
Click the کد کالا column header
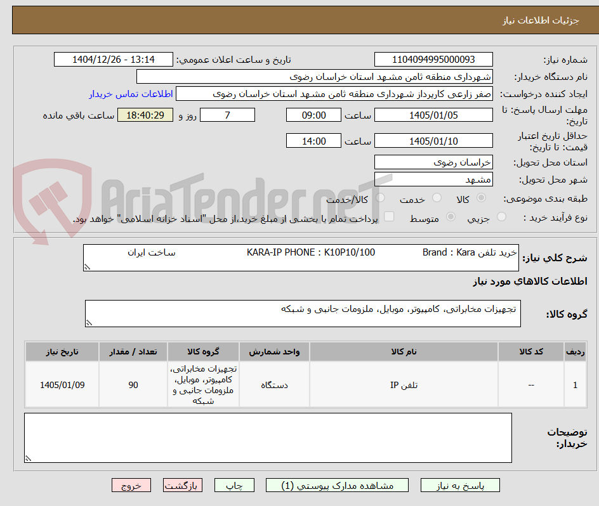point(531,352)
